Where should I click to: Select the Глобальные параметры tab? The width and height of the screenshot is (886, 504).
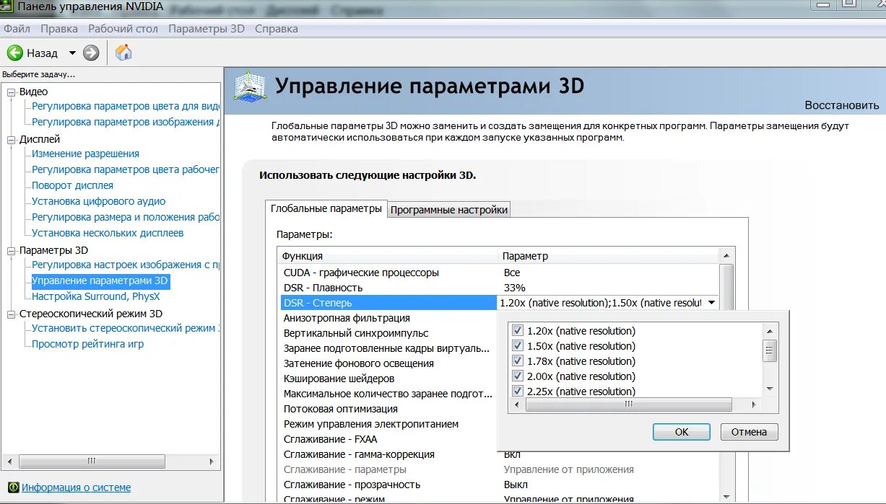click(x=326, y=208)
